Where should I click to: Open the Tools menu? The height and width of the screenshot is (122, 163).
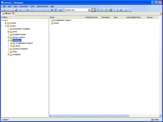click(x=32, y=6)
